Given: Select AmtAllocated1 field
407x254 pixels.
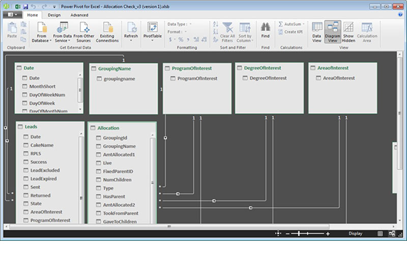Looking at the screenshot, I should [x=119, y=154].
